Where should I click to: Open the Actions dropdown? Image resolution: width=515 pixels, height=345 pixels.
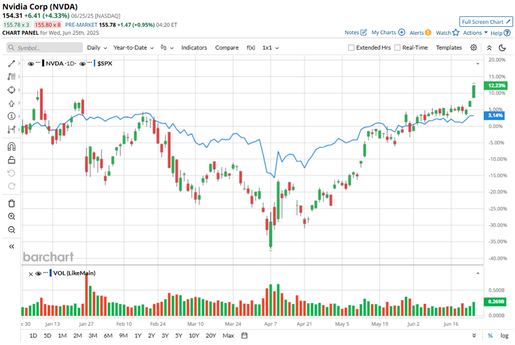[x=475, y=32]
